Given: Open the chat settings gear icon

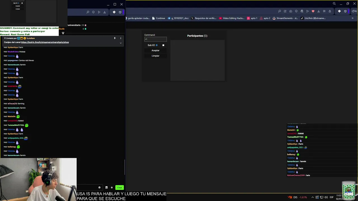Looking at the screenshot, I should (x=112, y=188).
